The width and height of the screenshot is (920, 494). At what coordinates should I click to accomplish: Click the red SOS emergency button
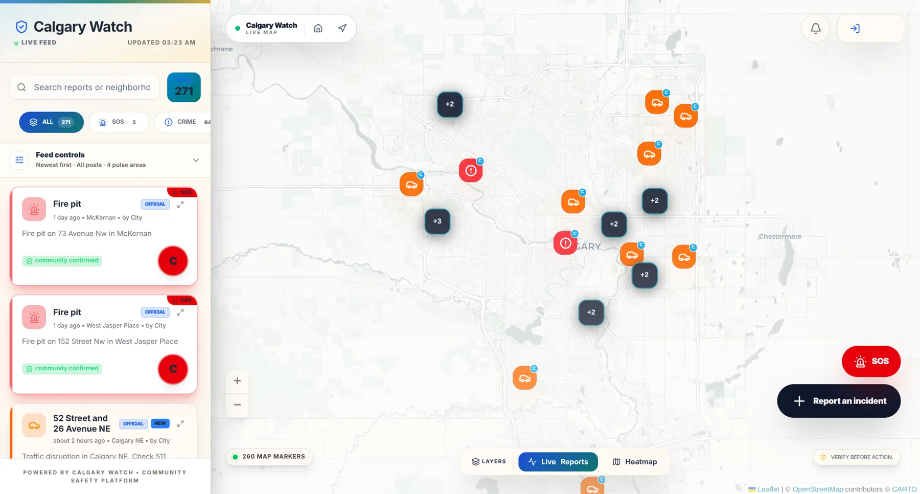[871, 362]
